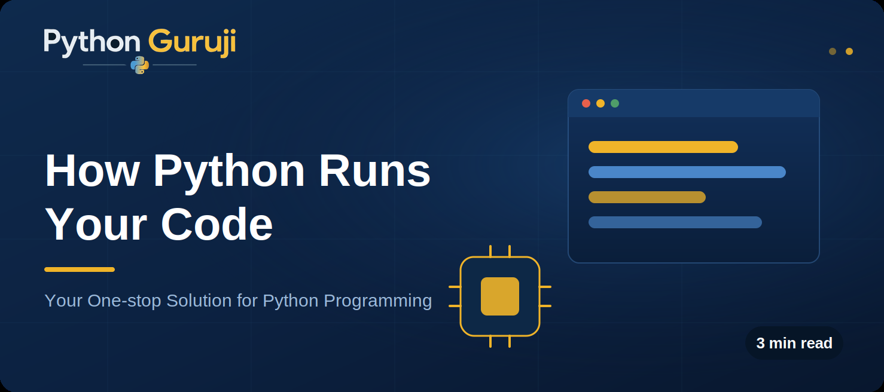
Task: Click the red dot in code window
Action: [x=586, y=103]
